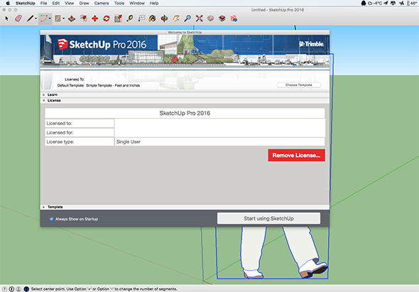Open the File menu
This screenshot has height=292, width=419.
coord(43,4)
